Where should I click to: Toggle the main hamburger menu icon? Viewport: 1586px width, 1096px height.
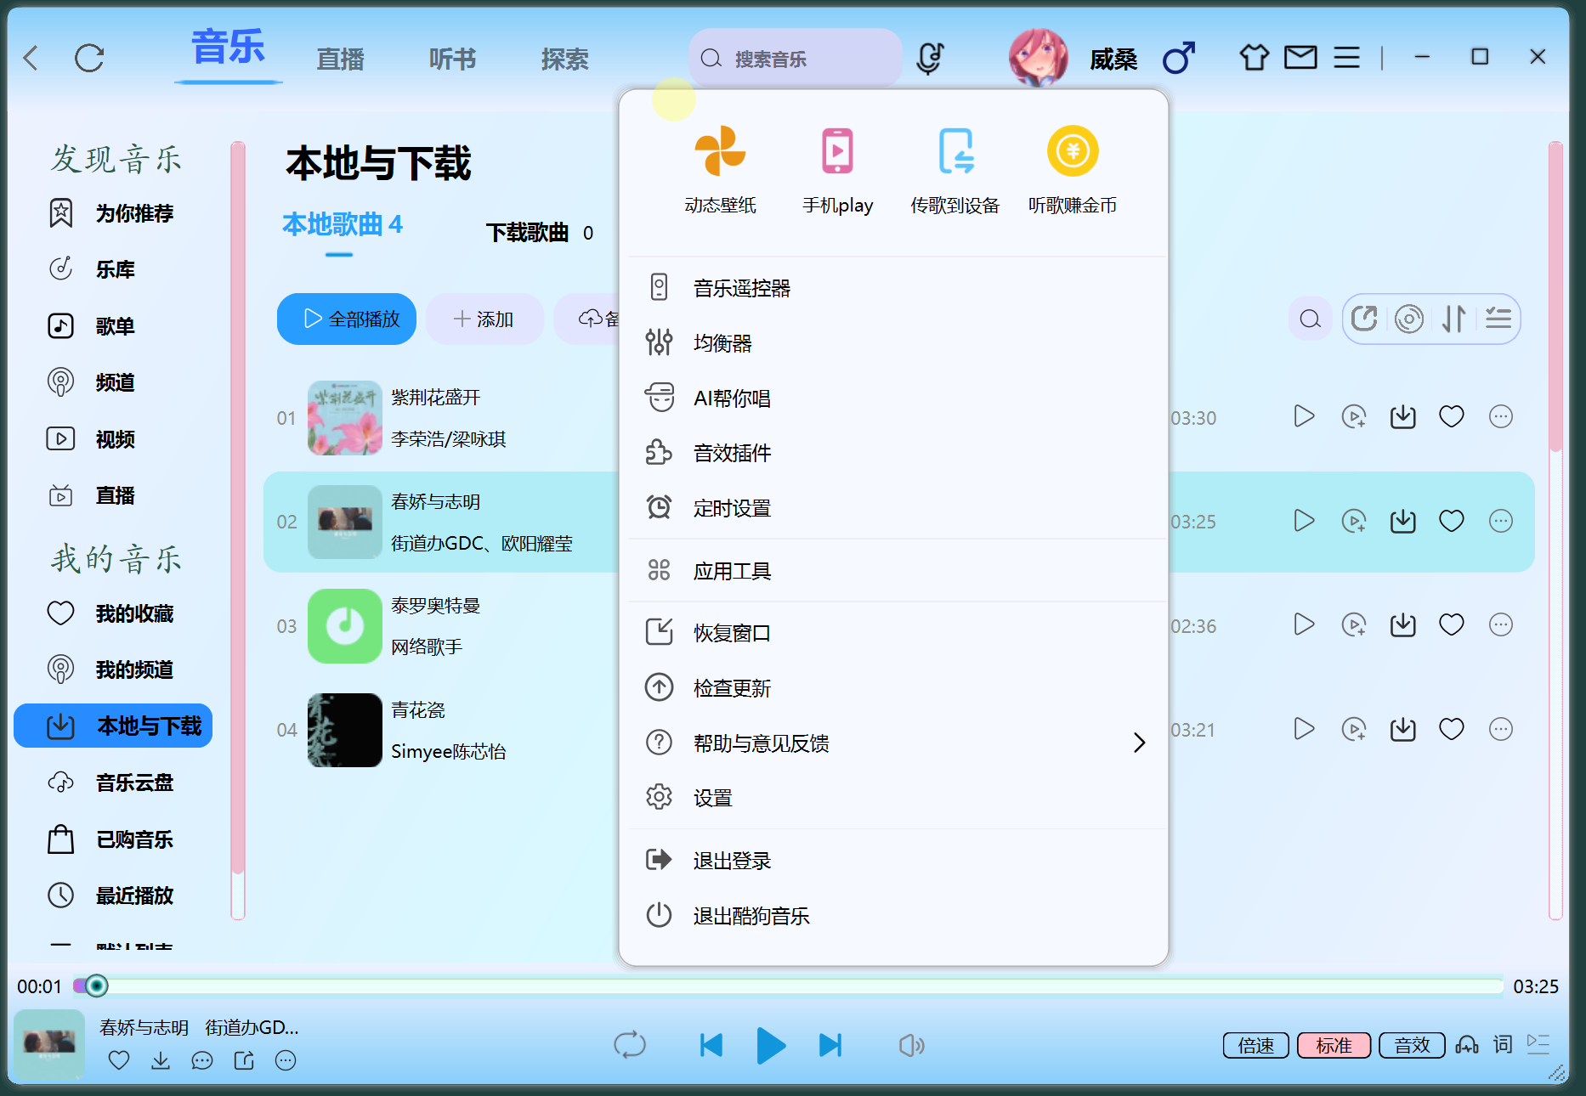pos(1346,57)
